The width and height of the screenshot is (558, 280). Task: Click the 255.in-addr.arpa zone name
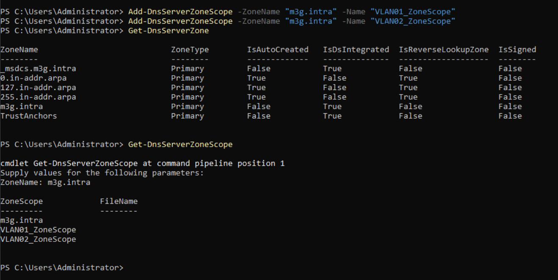click(x=38, y=97)
